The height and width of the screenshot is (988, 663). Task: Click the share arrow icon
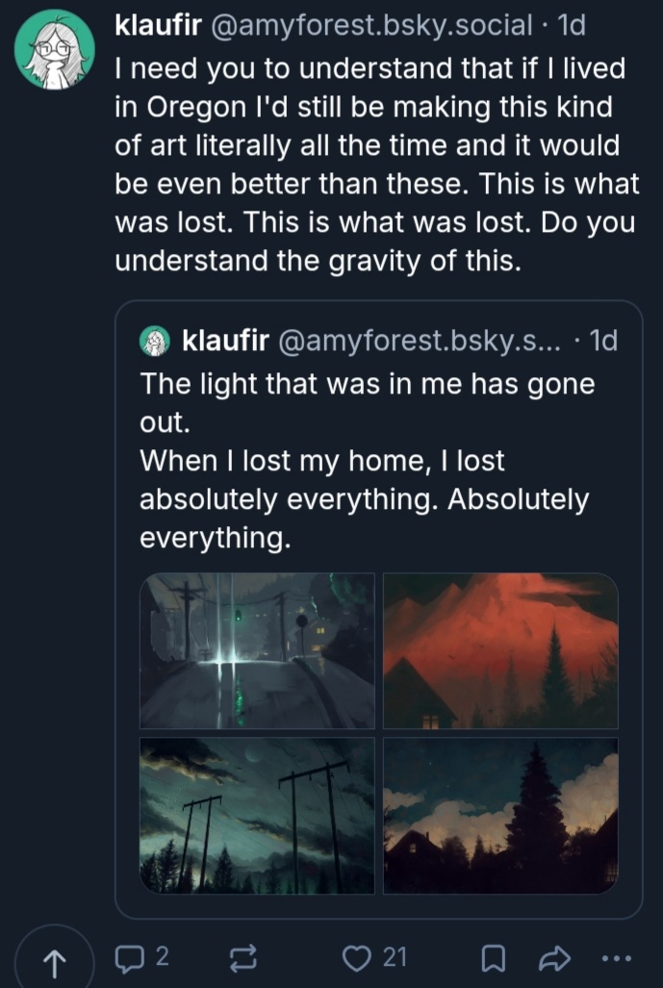tap(557, 956)
